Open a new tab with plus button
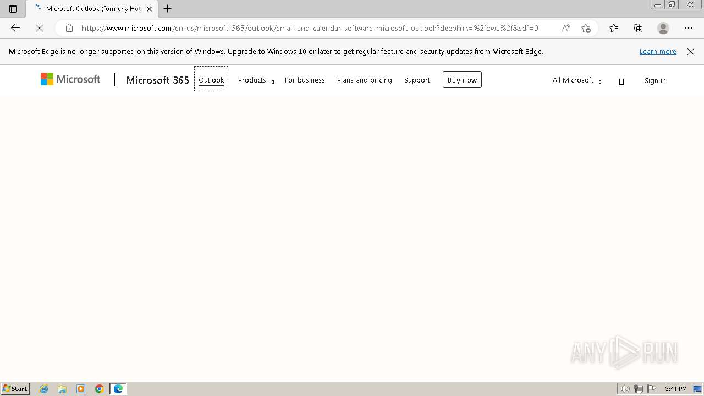The width and height of the screenshot is (704, 396). 168,9
